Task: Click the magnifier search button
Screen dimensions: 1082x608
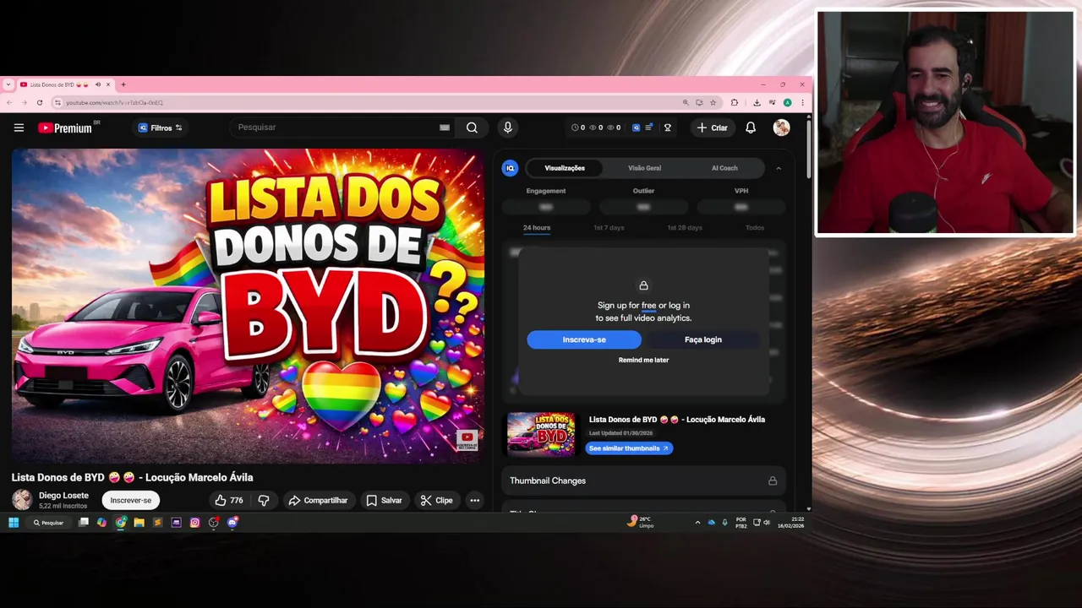Action: pos(472,128)
